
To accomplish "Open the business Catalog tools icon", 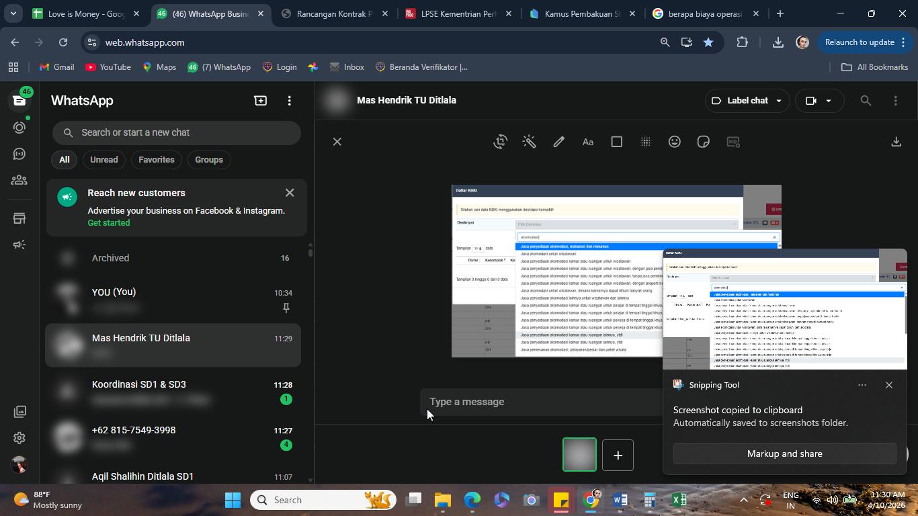I will coord(19,218).
